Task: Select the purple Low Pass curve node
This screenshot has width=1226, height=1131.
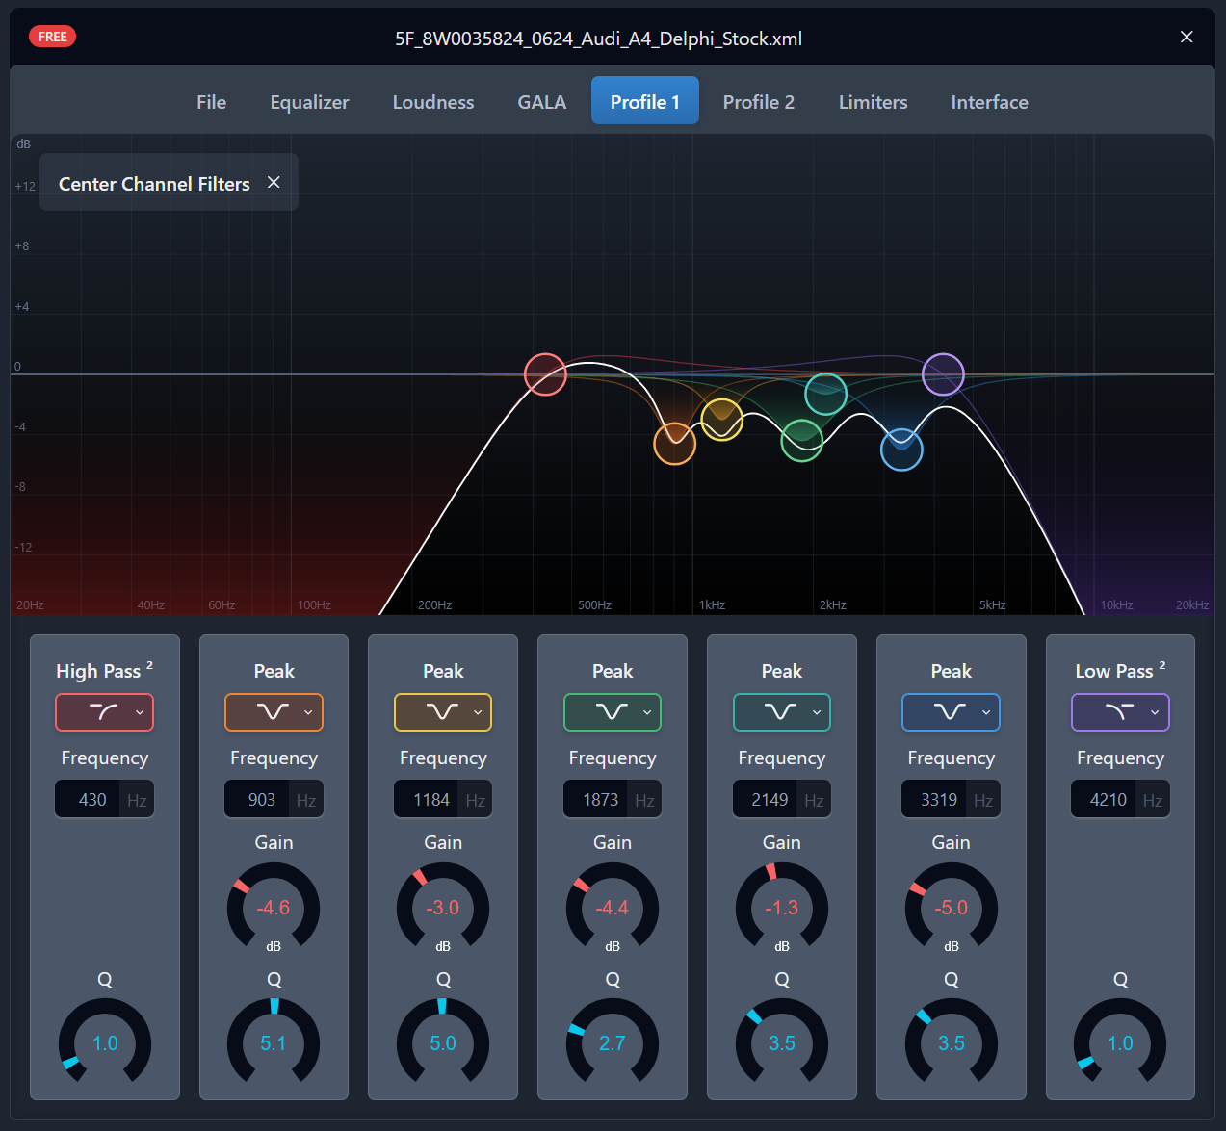Action: (x=944, y=373)
